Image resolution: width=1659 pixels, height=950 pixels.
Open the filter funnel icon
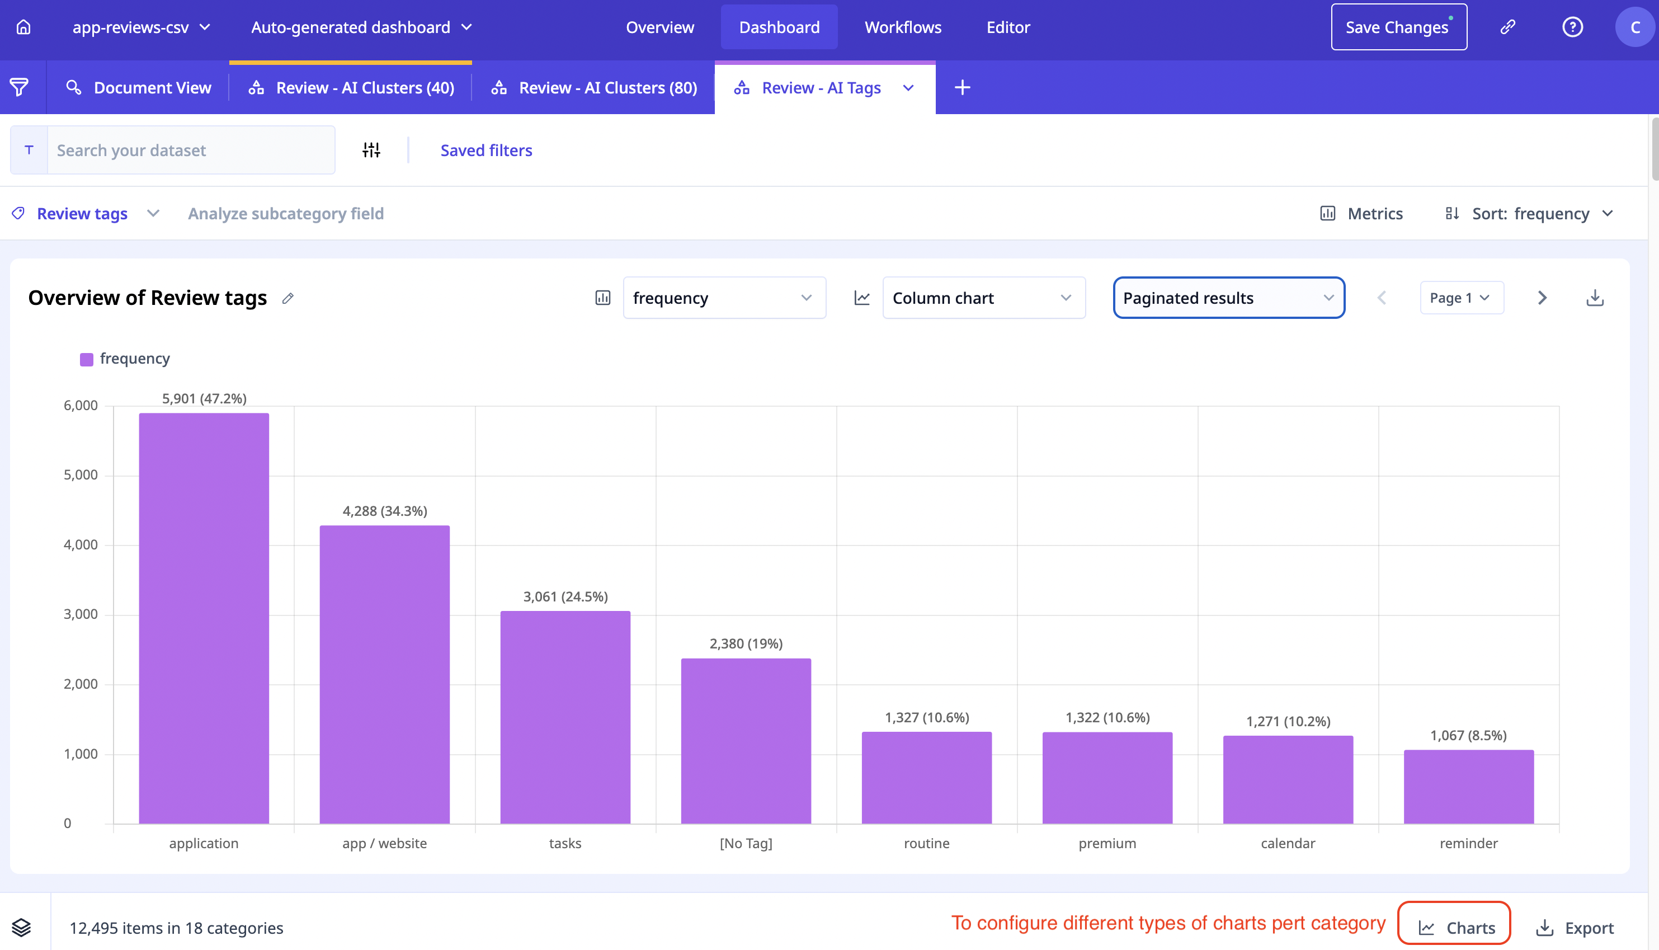(x=20, y=87)
